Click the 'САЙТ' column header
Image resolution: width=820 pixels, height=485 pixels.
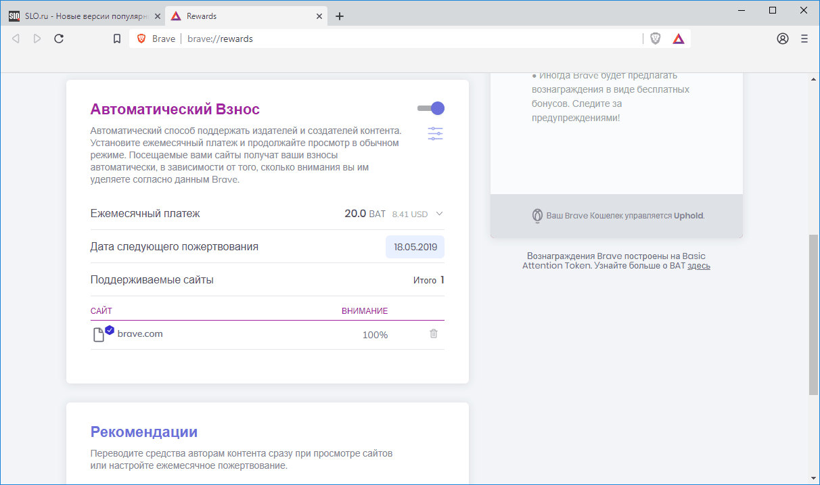point(101,310)
